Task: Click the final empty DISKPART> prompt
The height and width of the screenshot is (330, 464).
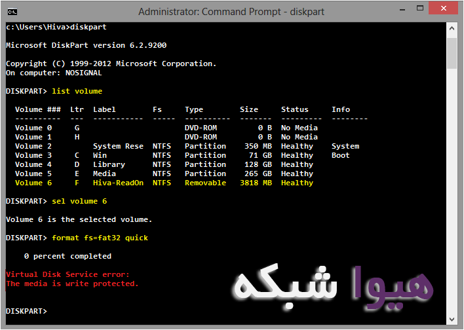Action: [26, 311]
